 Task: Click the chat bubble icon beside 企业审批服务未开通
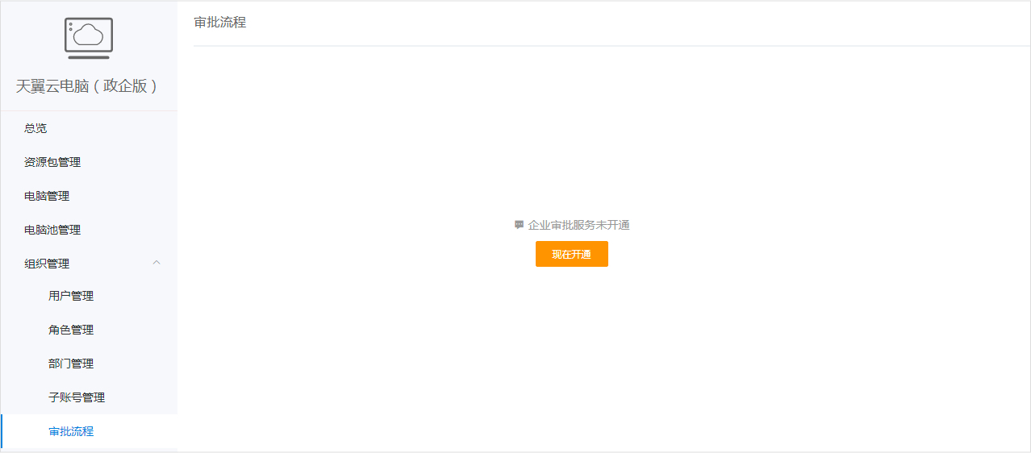point(519,225)
